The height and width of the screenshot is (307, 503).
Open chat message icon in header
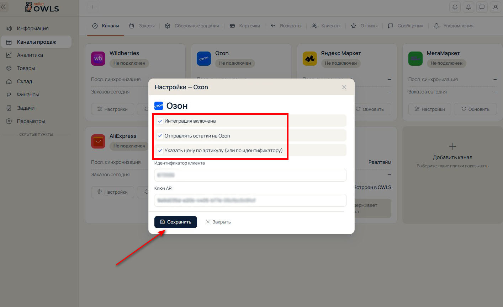click(482, 7)
